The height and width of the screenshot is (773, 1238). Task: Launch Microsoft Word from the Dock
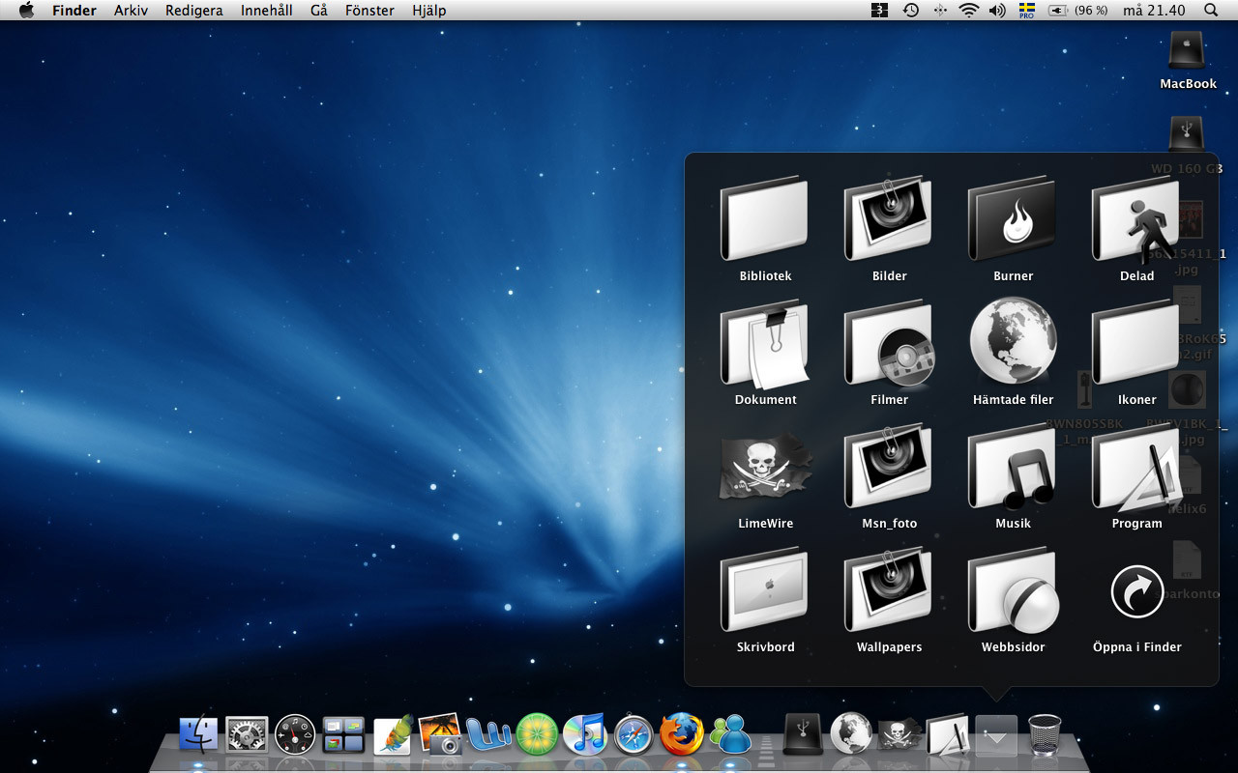click(x=488, y=734)
